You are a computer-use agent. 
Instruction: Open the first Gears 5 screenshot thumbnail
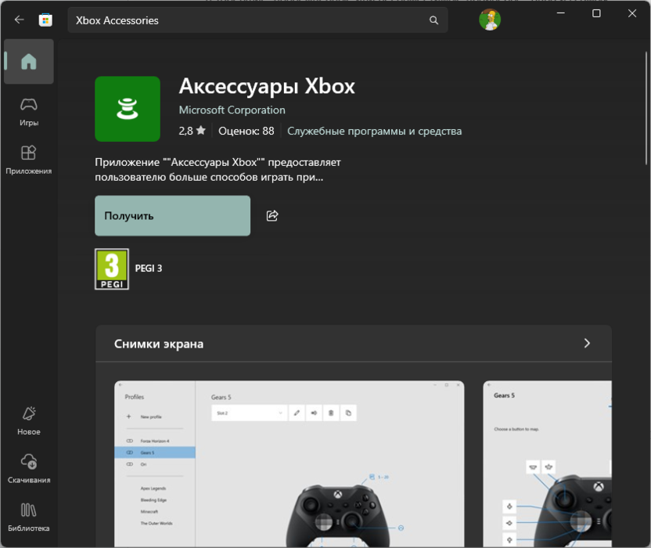coord(289,464)
